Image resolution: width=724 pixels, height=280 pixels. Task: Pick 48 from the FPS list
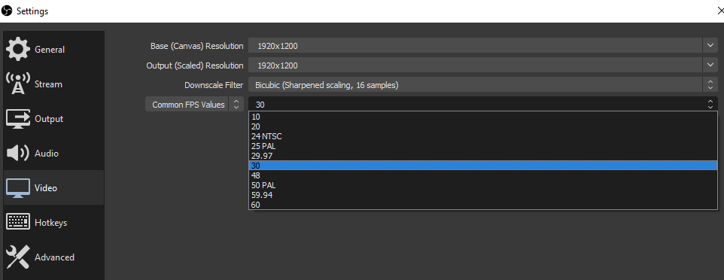[483, 175]
